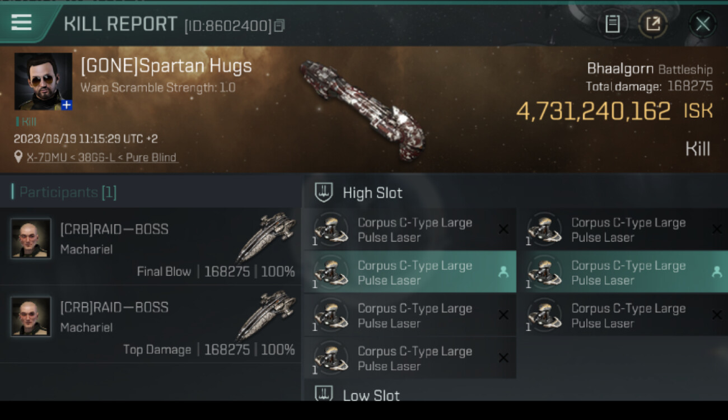The height and width of the screenshot is (420, 728).
Task: Select Final Blow RAID-BOSS participant
Action: (151, 246)
